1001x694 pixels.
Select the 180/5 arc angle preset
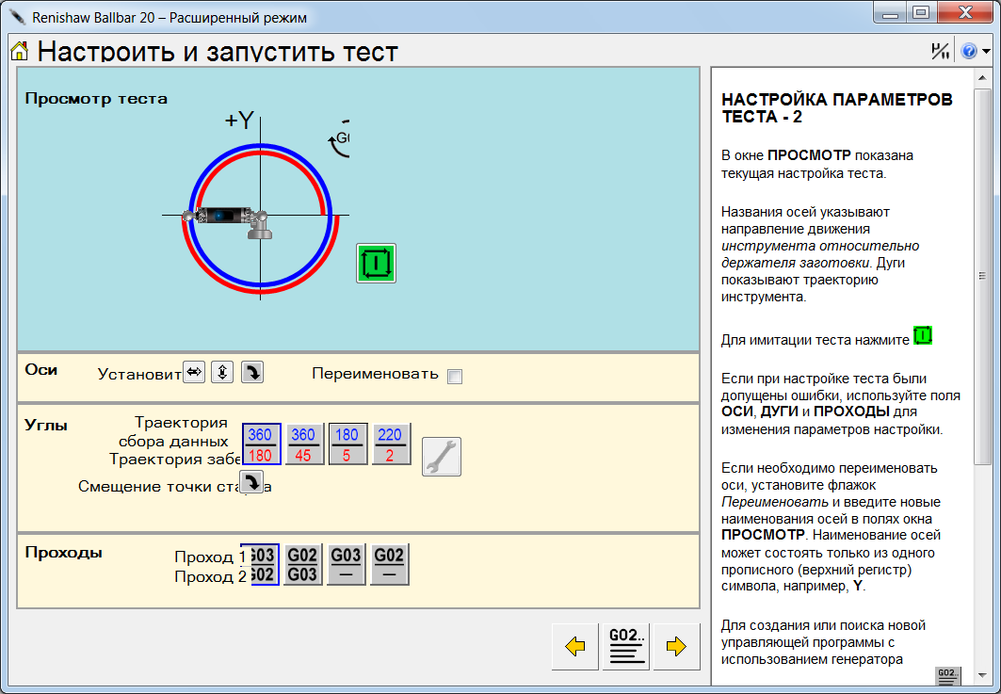[x=347, y=444]
